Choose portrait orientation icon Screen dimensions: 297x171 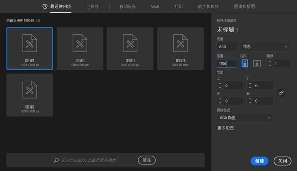tap(245, 63)
